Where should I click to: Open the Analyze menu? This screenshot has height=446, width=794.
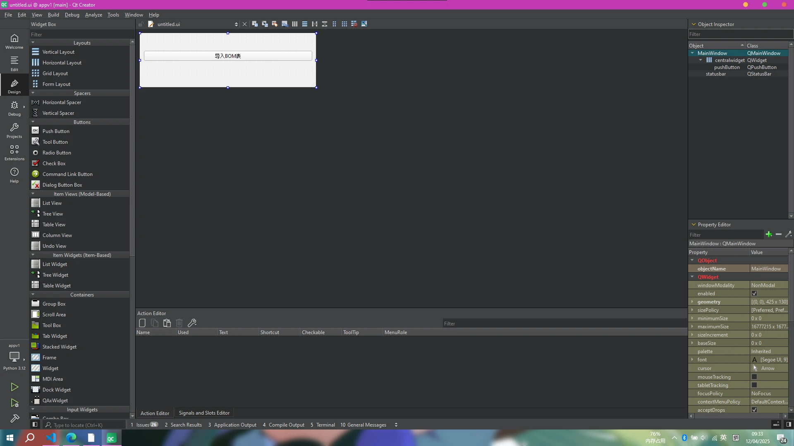[x=93, y=15]
